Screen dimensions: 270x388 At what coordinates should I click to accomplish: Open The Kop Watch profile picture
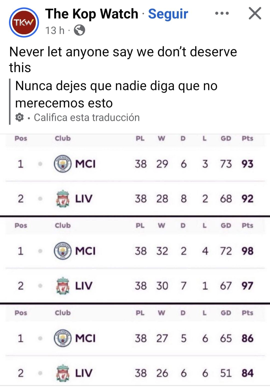24,22
